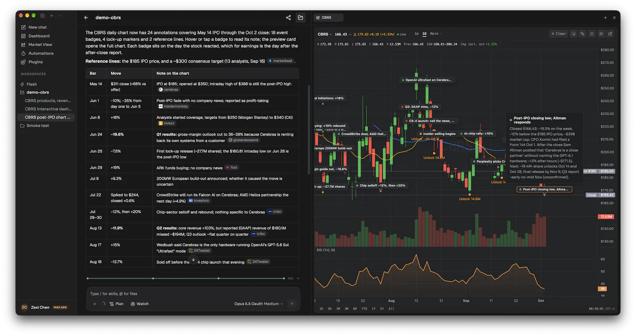Open the marketbeat source link

281,61
